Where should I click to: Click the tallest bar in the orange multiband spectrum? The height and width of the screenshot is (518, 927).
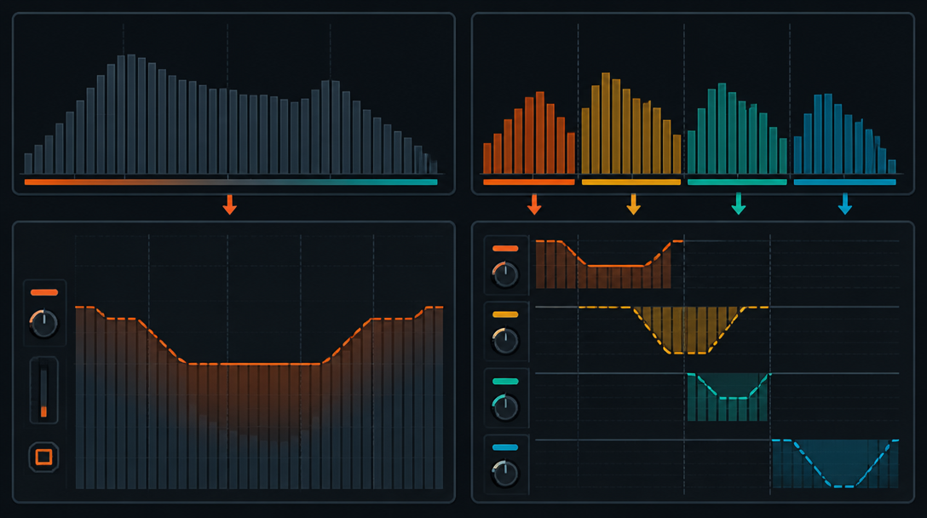point(540,132)
